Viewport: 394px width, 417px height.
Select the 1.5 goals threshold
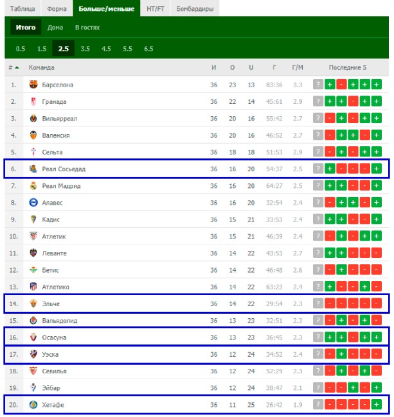click(x=42, y=49)
